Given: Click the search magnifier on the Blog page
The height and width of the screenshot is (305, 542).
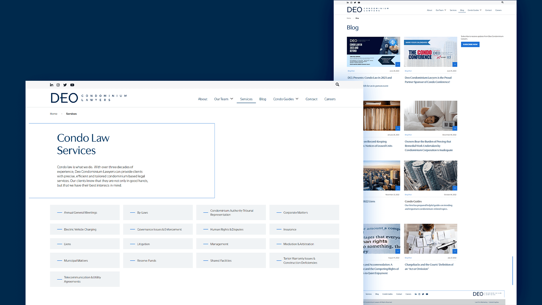Looking at the screenshot, I should coord(502,2).
